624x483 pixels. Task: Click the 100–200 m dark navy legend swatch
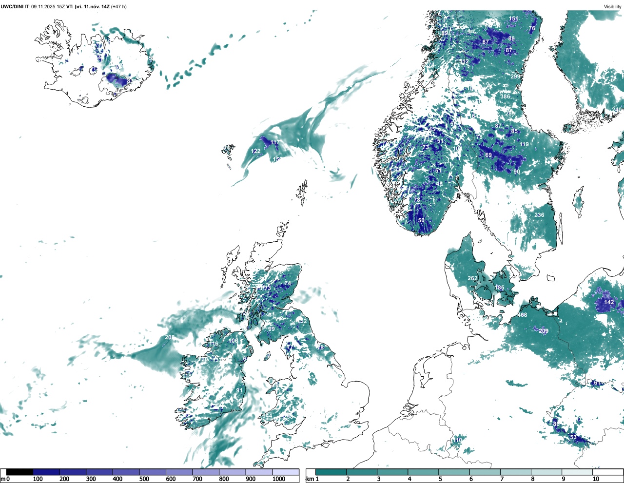[x=46, y=472]
